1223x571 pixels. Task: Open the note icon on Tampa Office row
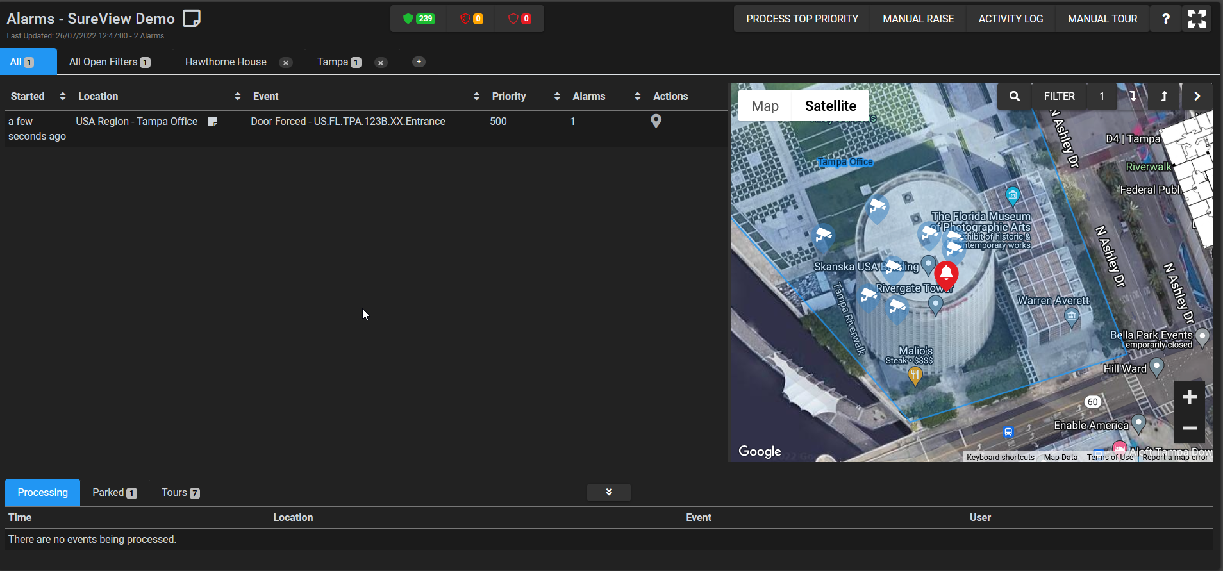(213, 121)
